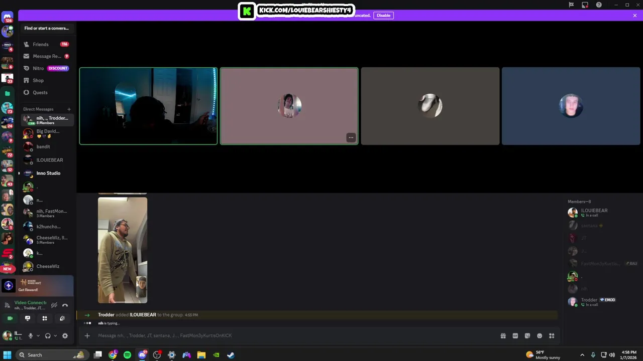Screen dimensions: 643x361
Task: Click plus to attach a file
Action: (x=87, y=336)
